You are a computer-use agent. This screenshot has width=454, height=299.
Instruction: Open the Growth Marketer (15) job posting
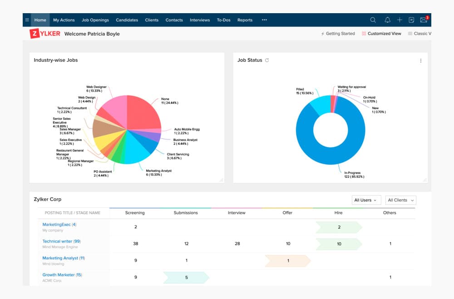pyautogui.click(x=62, y=275)
